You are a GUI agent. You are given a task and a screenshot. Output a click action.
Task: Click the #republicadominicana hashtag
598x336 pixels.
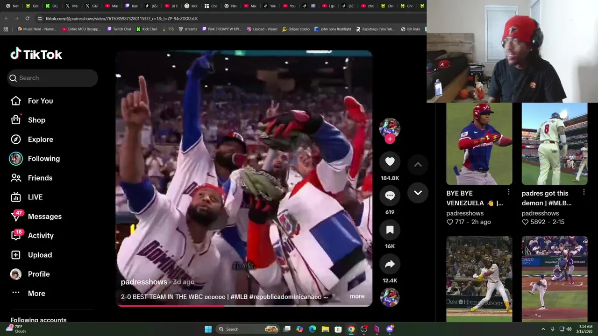[x=285, y=297]
